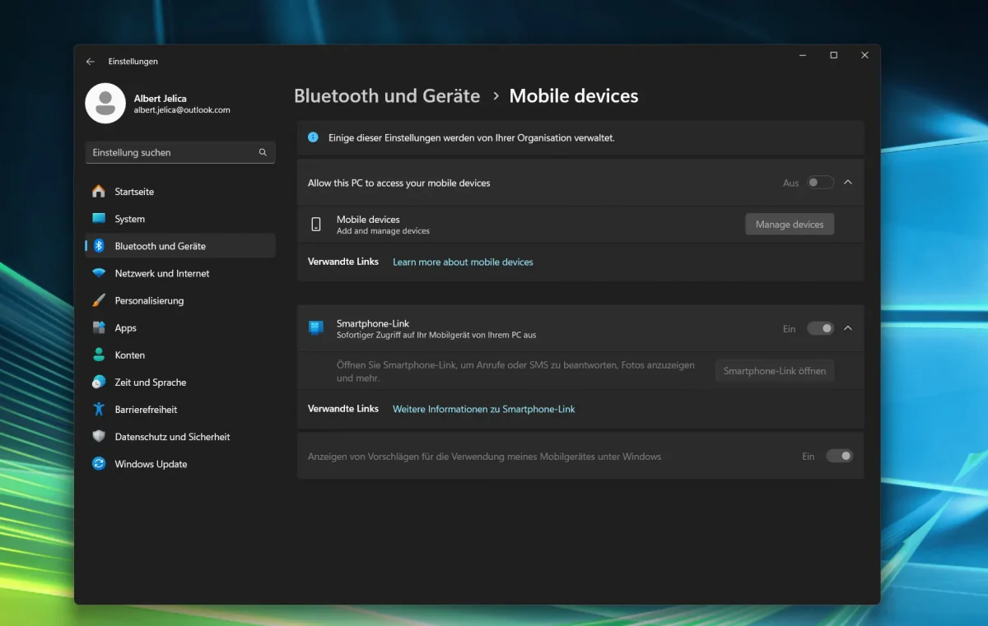This screenshot has width=988, height=626.
Task: Collapse the Smartphone-Link section
Action: coord(848,327)
